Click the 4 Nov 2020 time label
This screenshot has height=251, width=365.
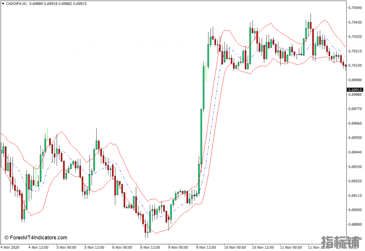pyautogui.click(x=10, y=247)
